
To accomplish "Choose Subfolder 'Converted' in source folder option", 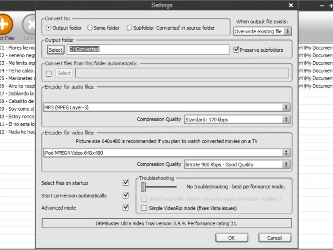I will [x=129, y=27].
